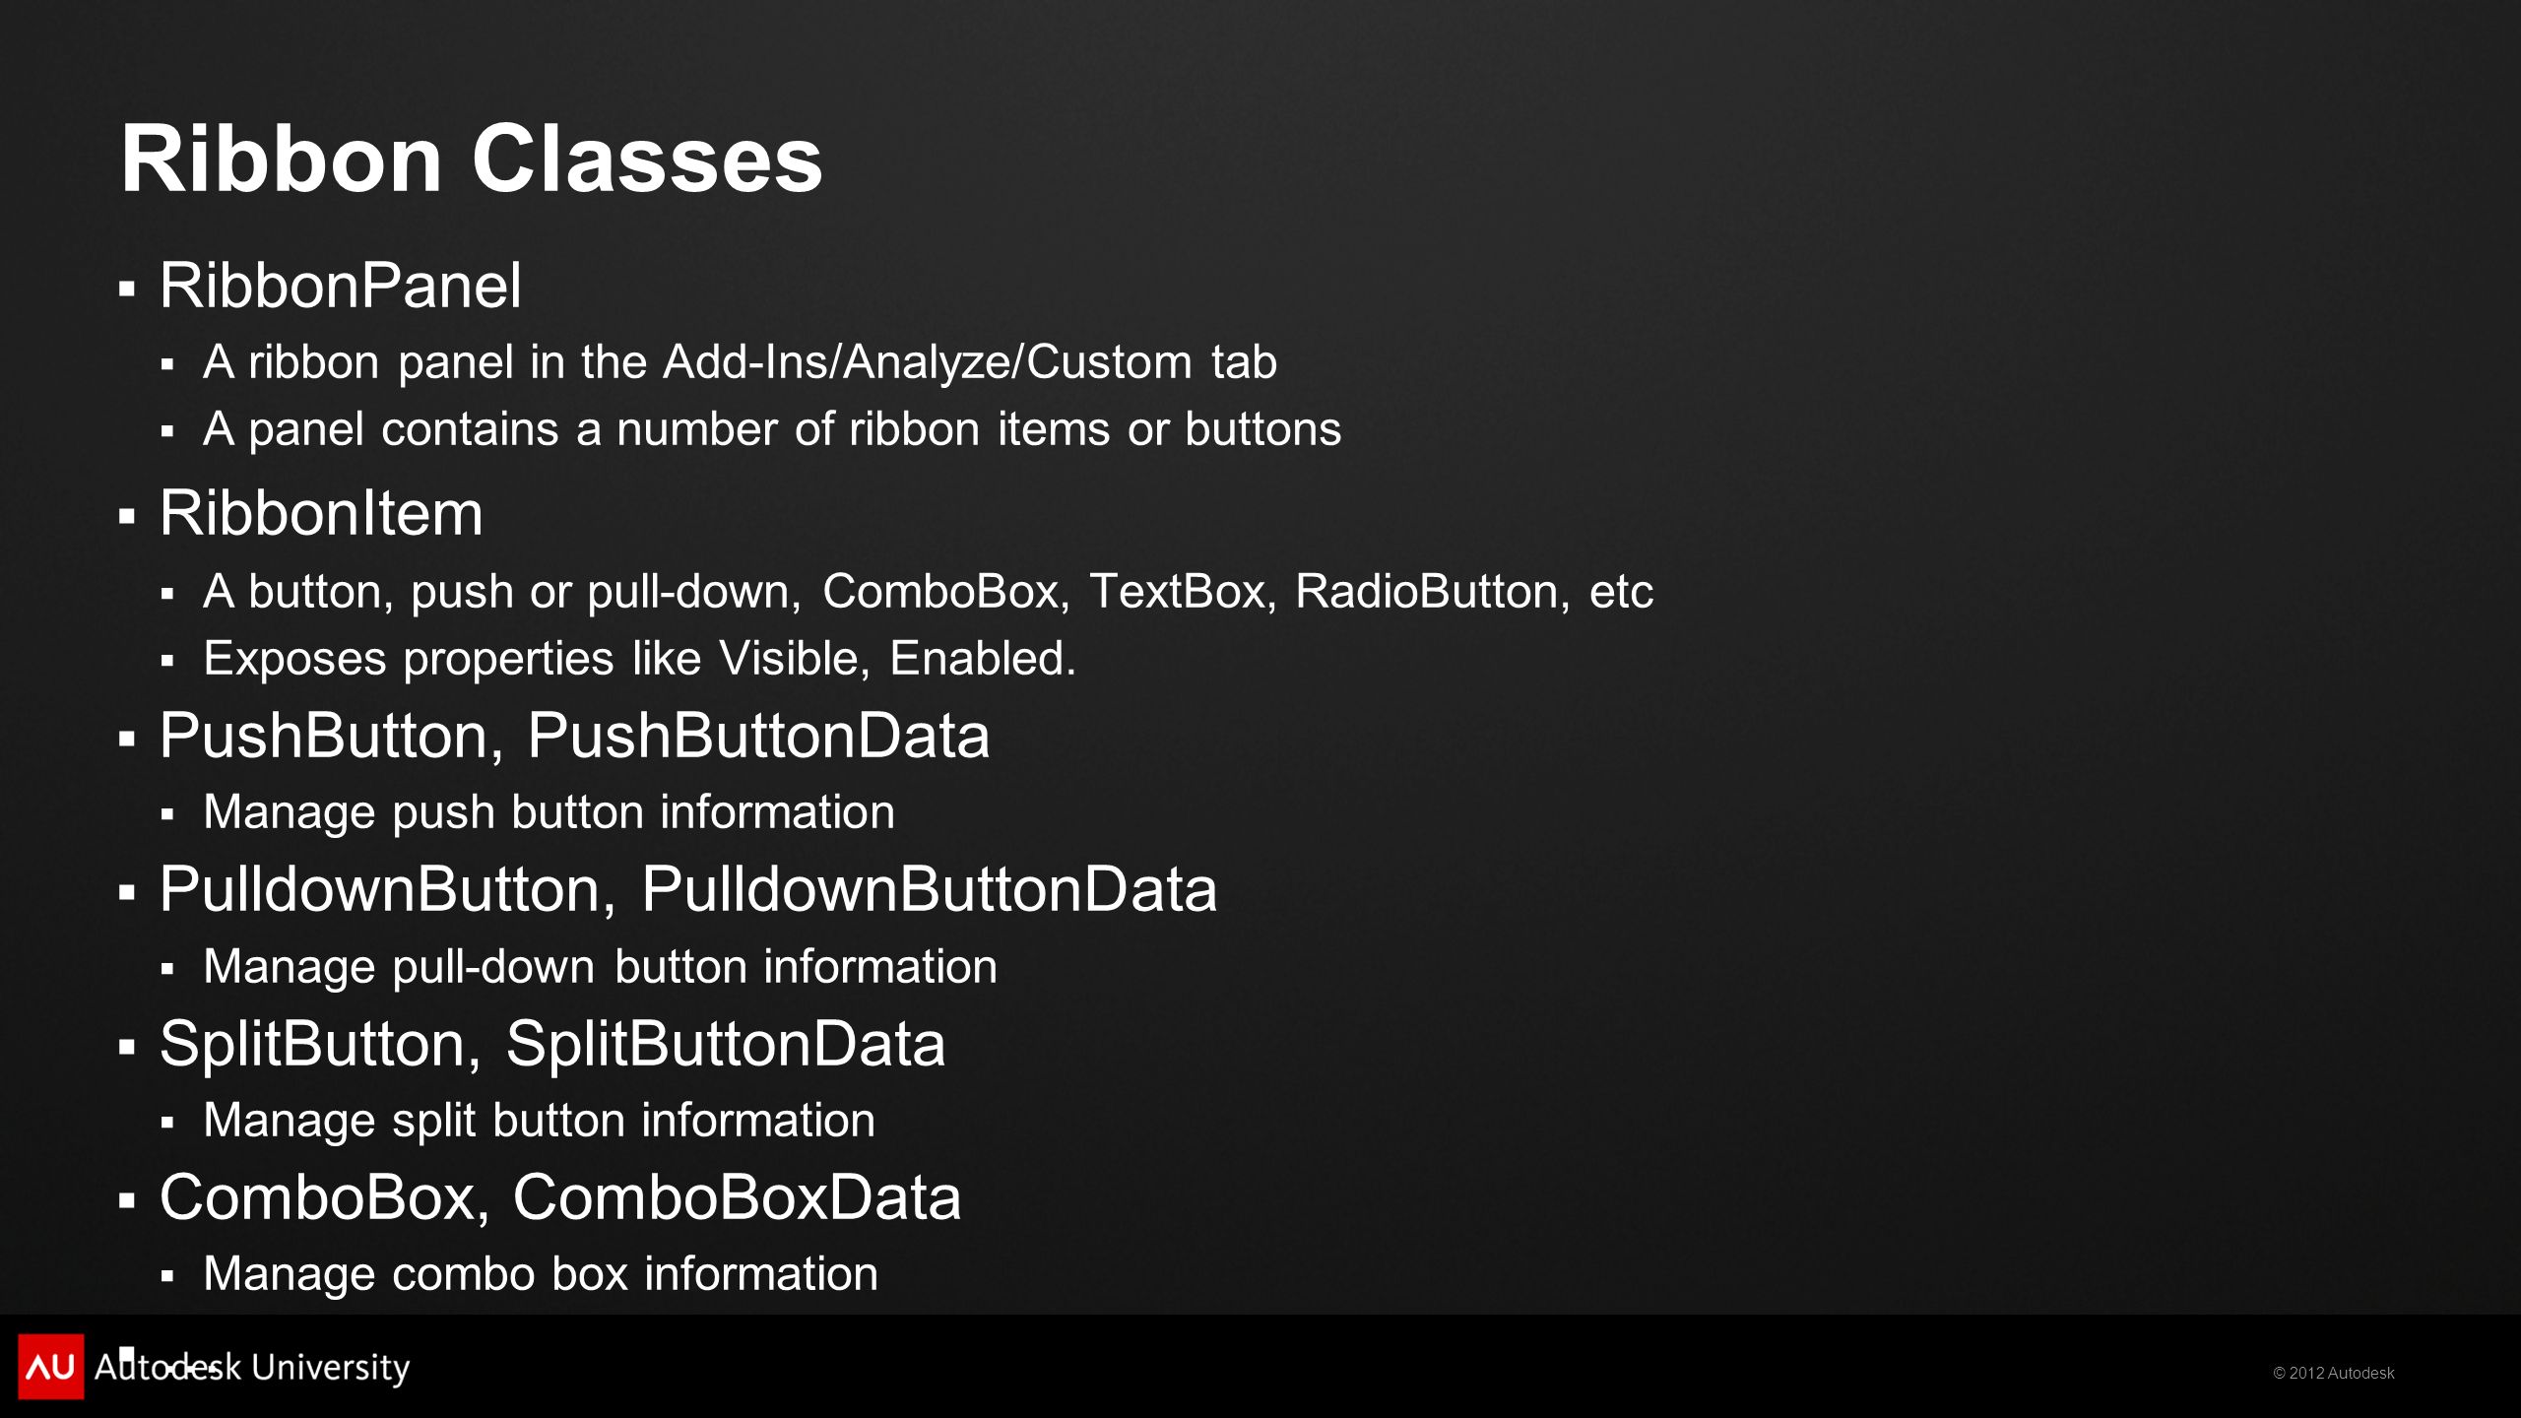Click the square bullet beside RibbonItem
The height and width of the screenshot is (1418, 2521).
[126, 516]
